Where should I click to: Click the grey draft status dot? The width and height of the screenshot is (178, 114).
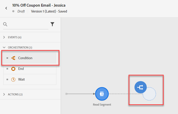pos(13,11)
